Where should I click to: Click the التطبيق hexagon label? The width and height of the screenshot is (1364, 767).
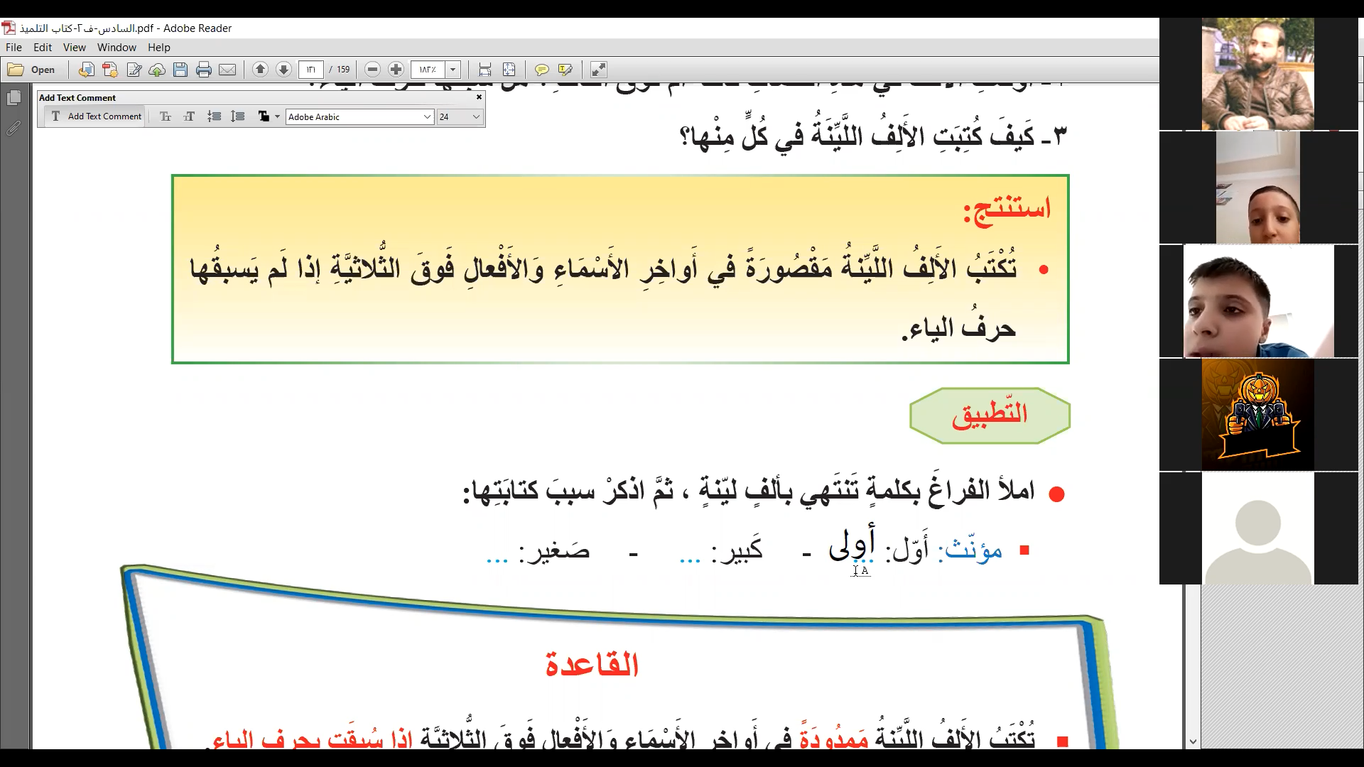point(990,415)
